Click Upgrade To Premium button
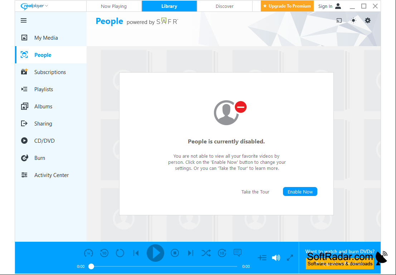The height and width of the screenshot is (275, 396). click(x=287, y=6)
